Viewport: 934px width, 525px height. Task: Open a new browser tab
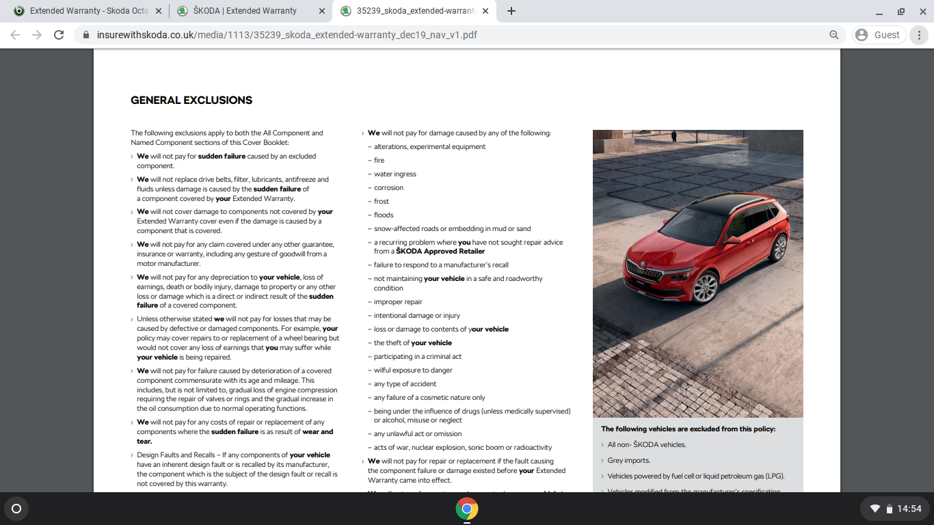[511, 11]
